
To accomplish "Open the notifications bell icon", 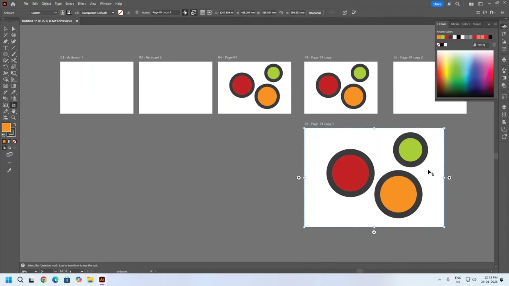I will click(449, 4).
